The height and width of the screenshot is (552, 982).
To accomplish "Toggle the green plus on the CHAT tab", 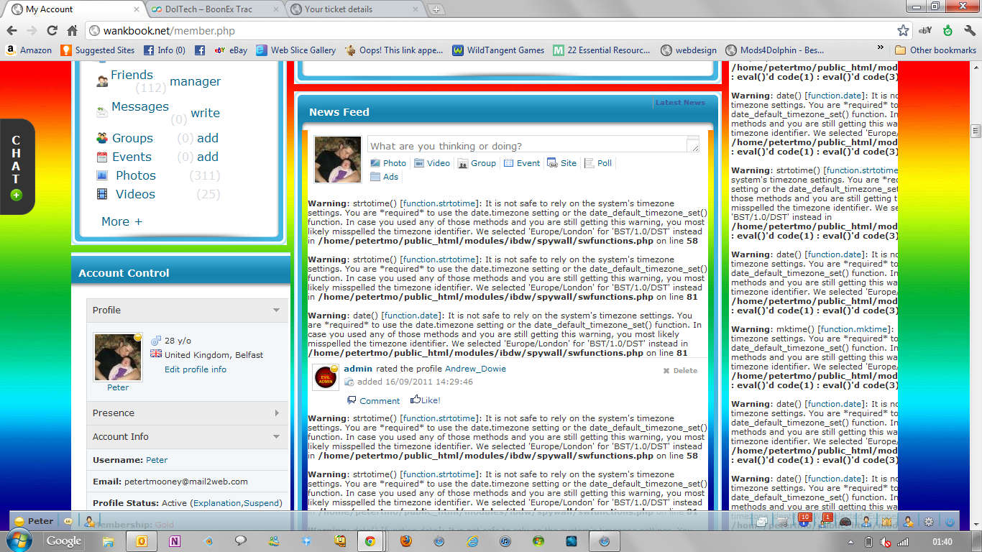I will click(x=17, y=195).
